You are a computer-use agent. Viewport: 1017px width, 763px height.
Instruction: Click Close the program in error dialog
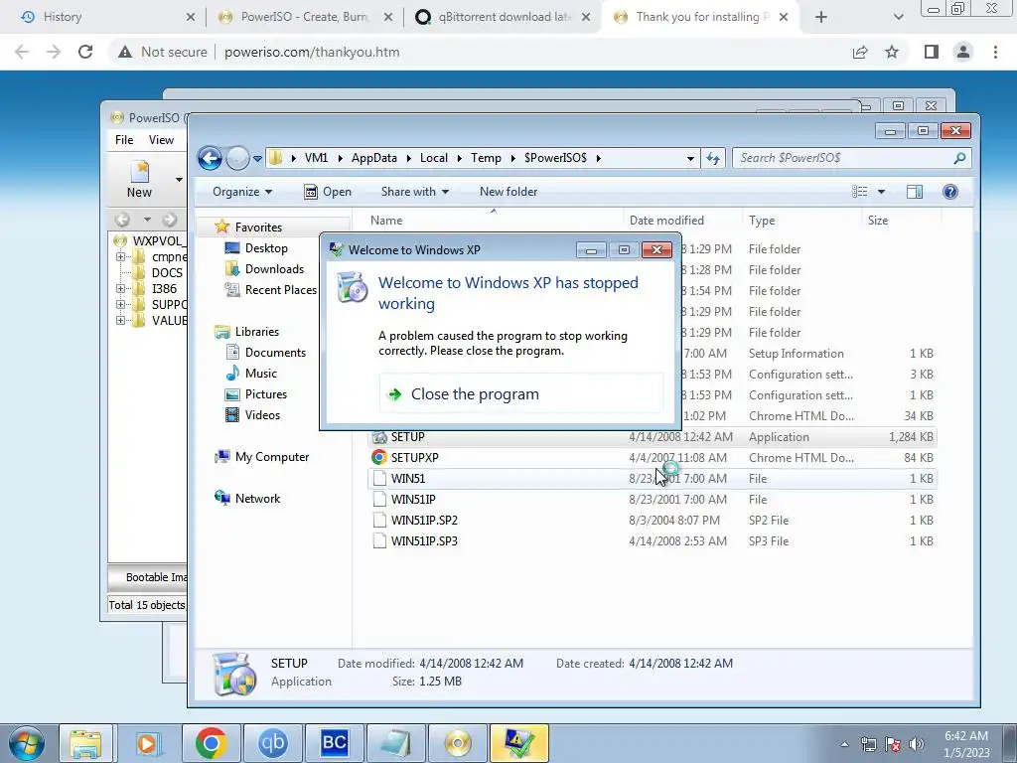point(521,393)
